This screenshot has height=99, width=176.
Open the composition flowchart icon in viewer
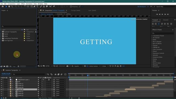pyautogui.click(x=118, y=66)
